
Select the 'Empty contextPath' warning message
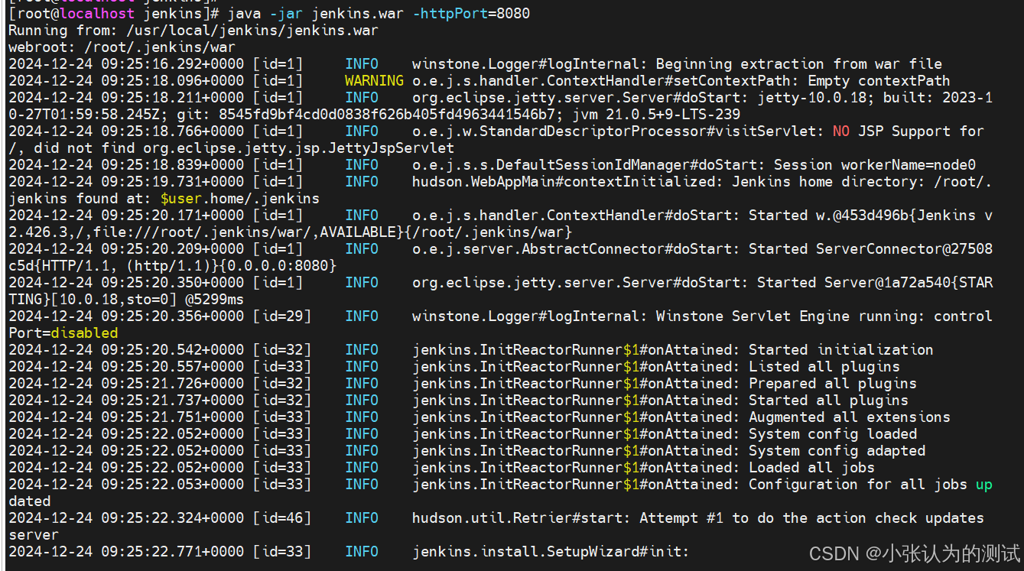coord(879,81)
